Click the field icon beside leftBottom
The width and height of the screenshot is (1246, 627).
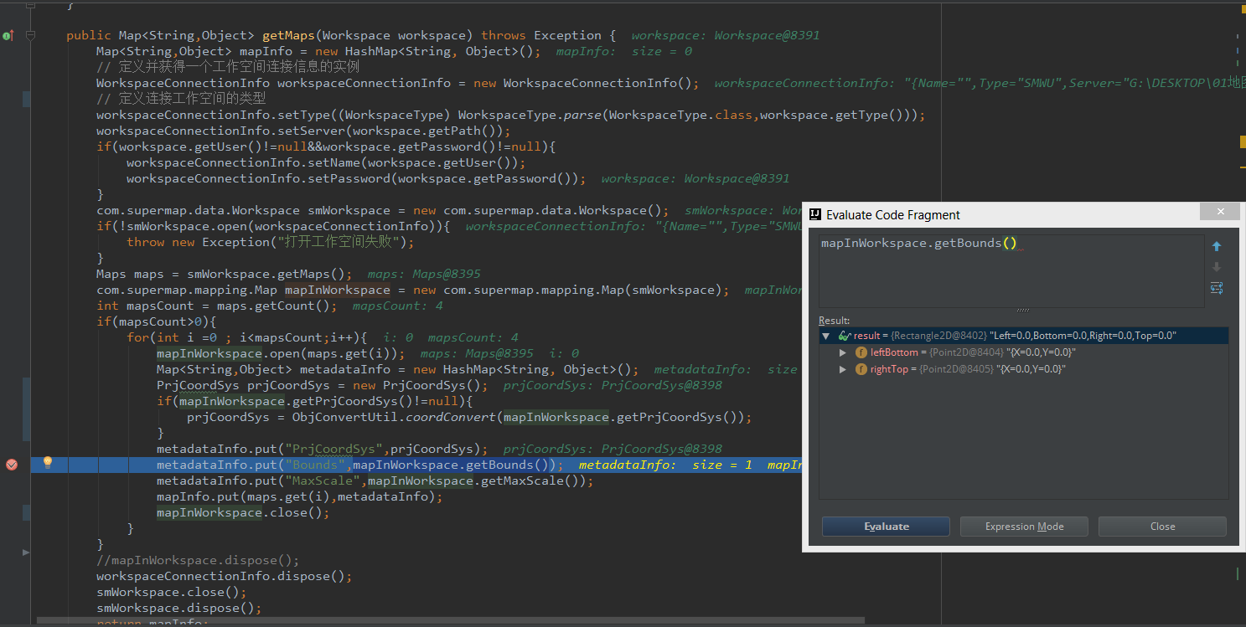coord(861,352)
